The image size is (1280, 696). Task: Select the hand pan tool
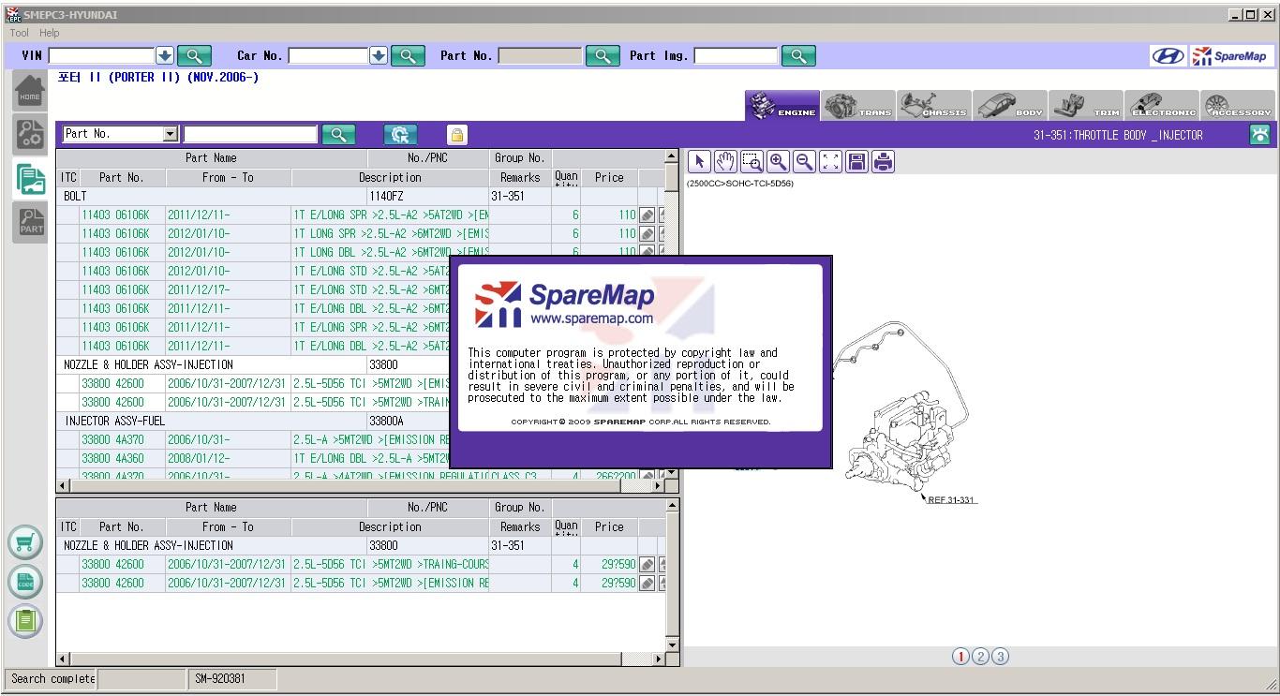pyautogui.click(x=725, y=162)
